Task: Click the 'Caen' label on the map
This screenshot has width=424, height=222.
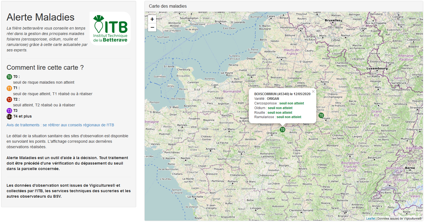Action: point(215,85)
